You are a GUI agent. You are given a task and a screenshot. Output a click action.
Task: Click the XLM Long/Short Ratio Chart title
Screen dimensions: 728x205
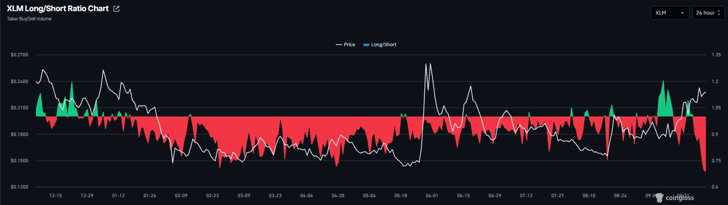pos(58,9)
